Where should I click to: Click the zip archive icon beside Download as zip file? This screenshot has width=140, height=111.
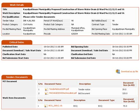tap(118, 71)
